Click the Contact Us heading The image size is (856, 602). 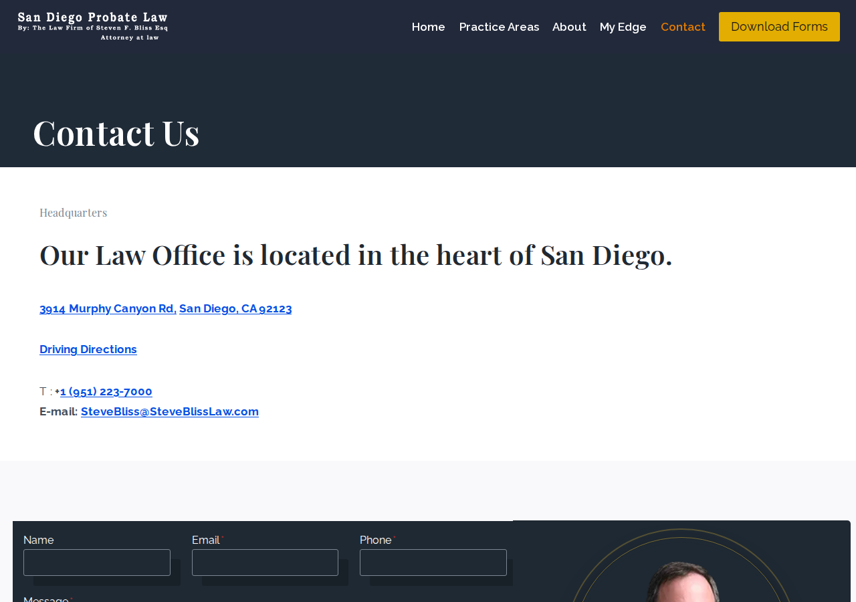116,132
